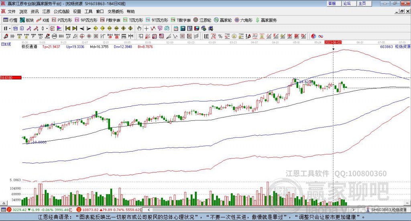Toggle the crosshair cursor tool

click(x=146, y=28)
